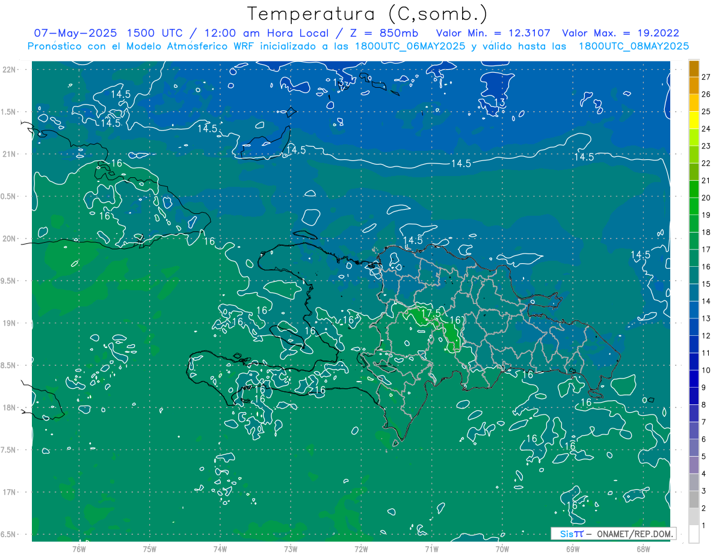The height and width of the screenshot is (557, 722).
Task: Click the white bottom swatch of color legend
Action: tap(694, 535)
